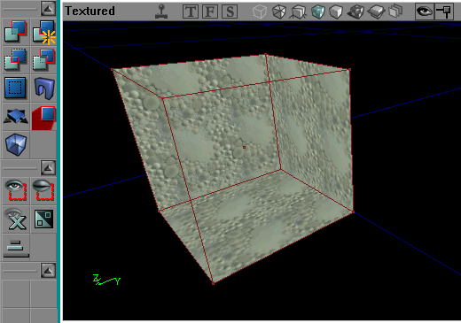Select the Textured view mode icon
Viewport: 461px width, 323px height.
point(376,12)
